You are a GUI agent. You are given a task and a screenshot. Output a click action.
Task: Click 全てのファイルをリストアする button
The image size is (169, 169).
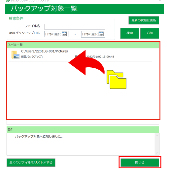click(31, 162)
